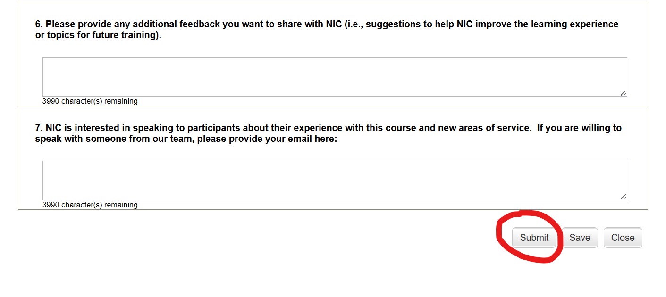Select the question 6 heading text
Viewport: 666px width, 297px height.
click(x=326, y=29)
